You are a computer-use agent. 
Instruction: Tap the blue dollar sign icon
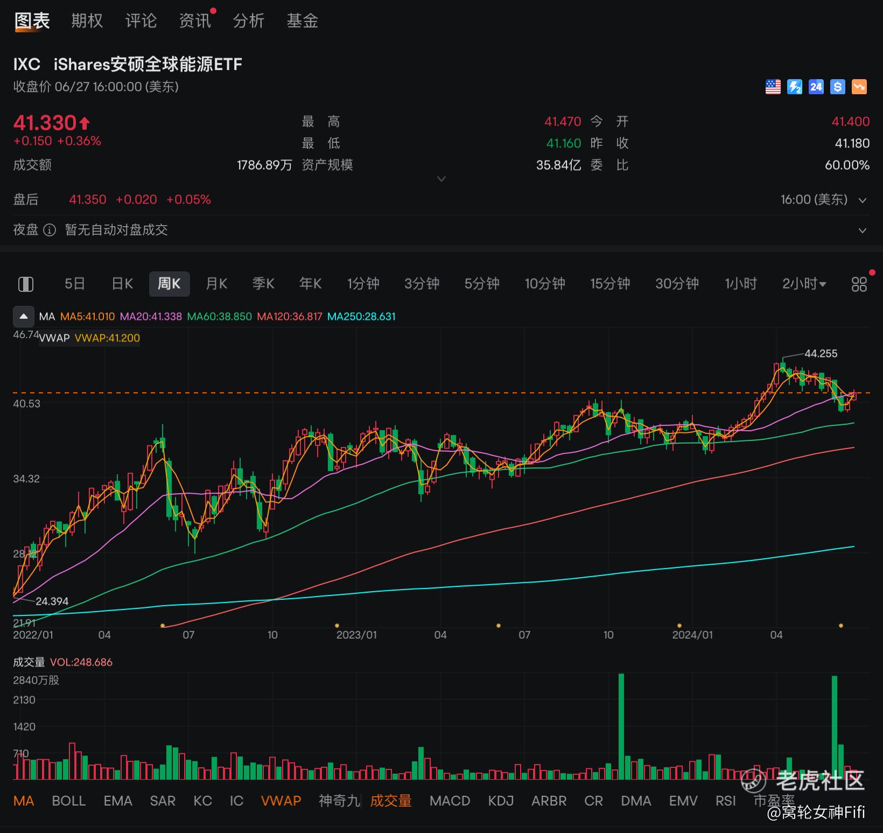tap(837, 87)
